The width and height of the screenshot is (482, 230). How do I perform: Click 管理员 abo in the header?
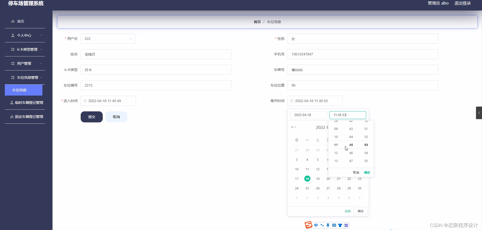438,3
